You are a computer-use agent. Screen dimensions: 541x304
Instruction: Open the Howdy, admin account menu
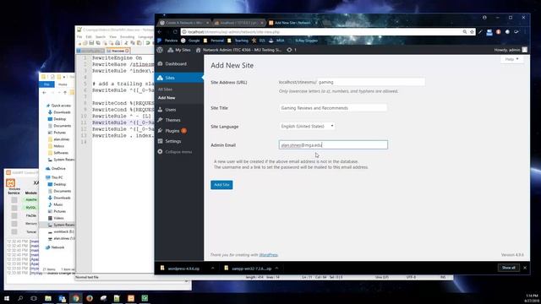click(511, 50)
